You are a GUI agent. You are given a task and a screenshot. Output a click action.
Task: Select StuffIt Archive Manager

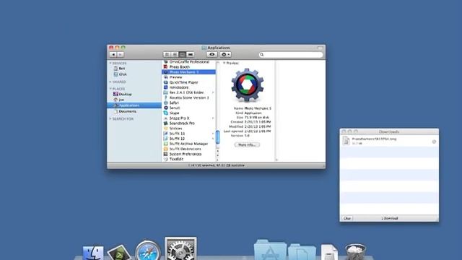tap(189, 144)
